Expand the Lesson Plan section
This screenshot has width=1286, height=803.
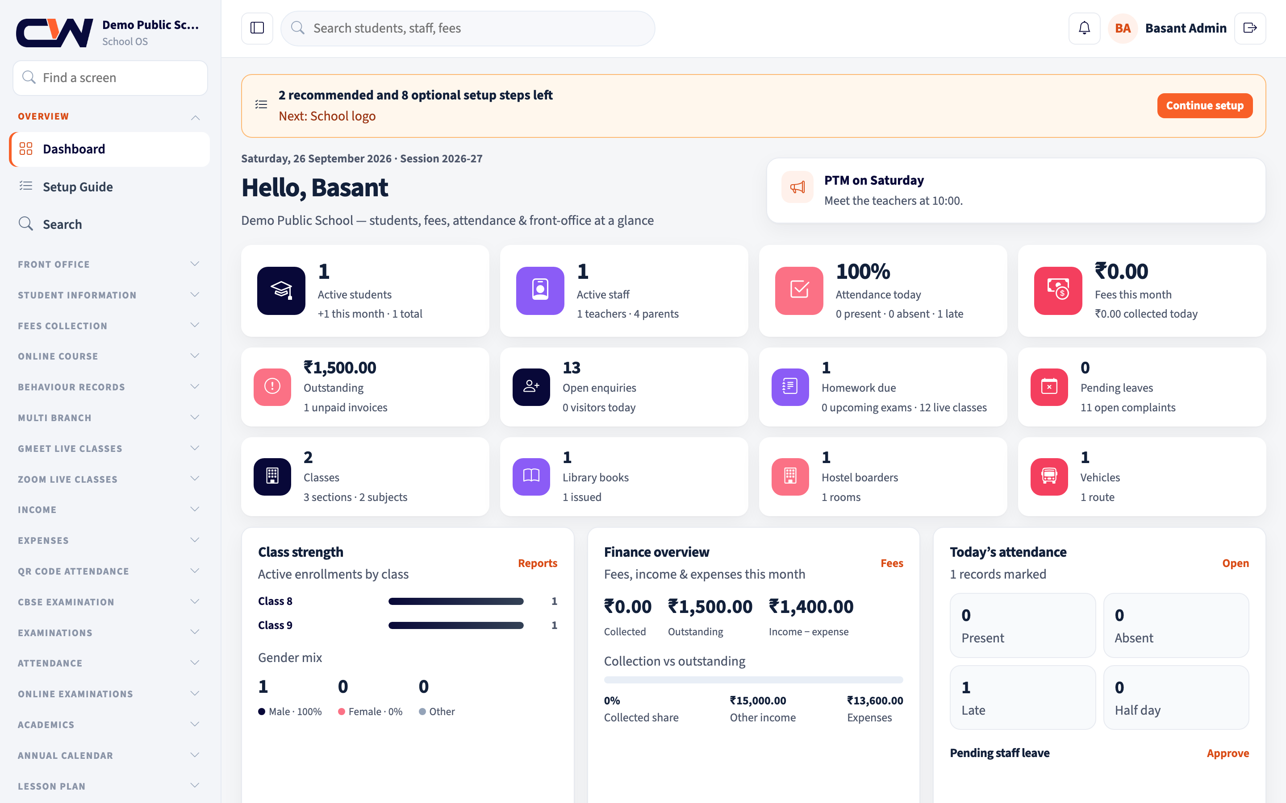(x=110, y=786)
